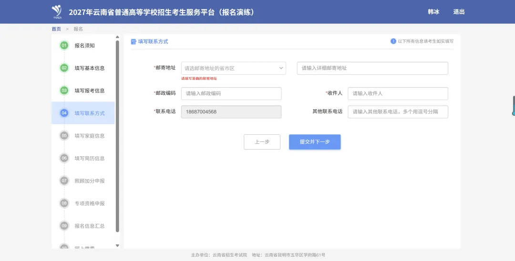The image size is (515, 261).
Task: Click the 以下所有信息请考生如实填写 notice text
Action: tap(426, 41)
